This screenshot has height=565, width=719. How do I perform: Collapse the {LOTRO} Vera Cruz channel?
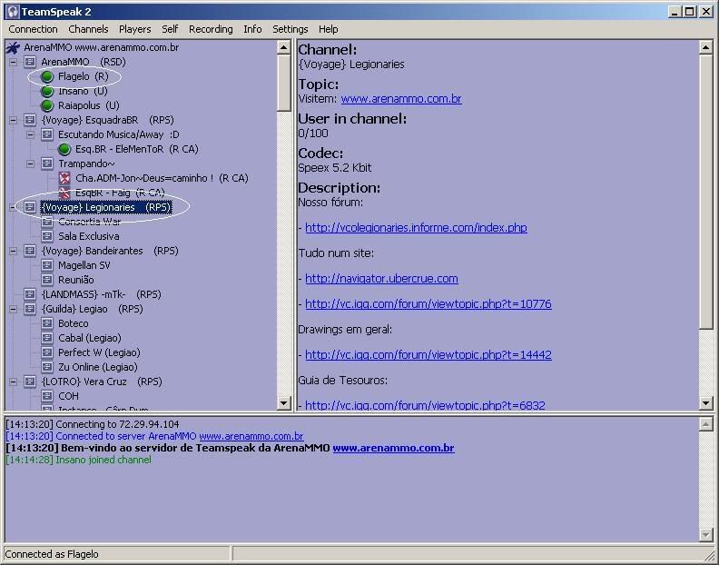(x=13, y=382)
